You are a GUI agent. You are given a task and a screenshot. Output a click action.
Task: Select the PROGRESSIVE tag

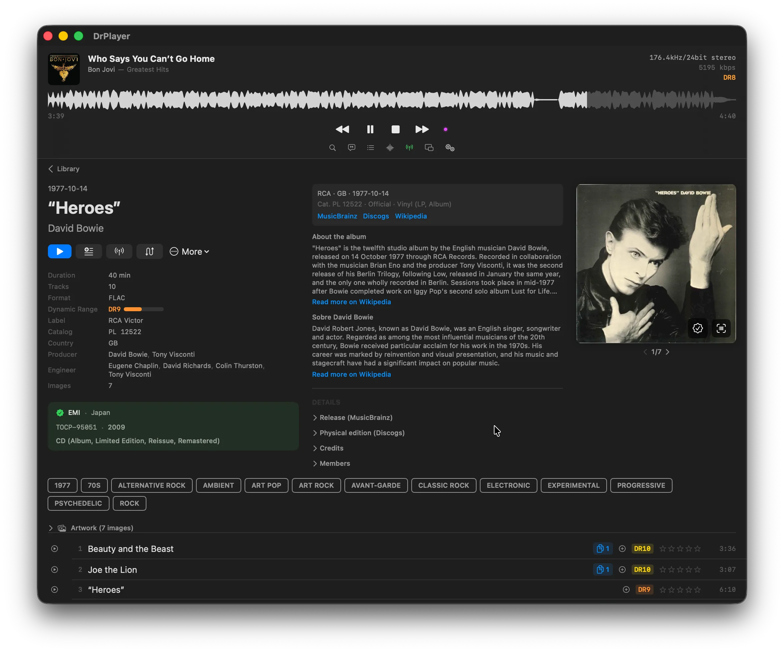[641, 485]
